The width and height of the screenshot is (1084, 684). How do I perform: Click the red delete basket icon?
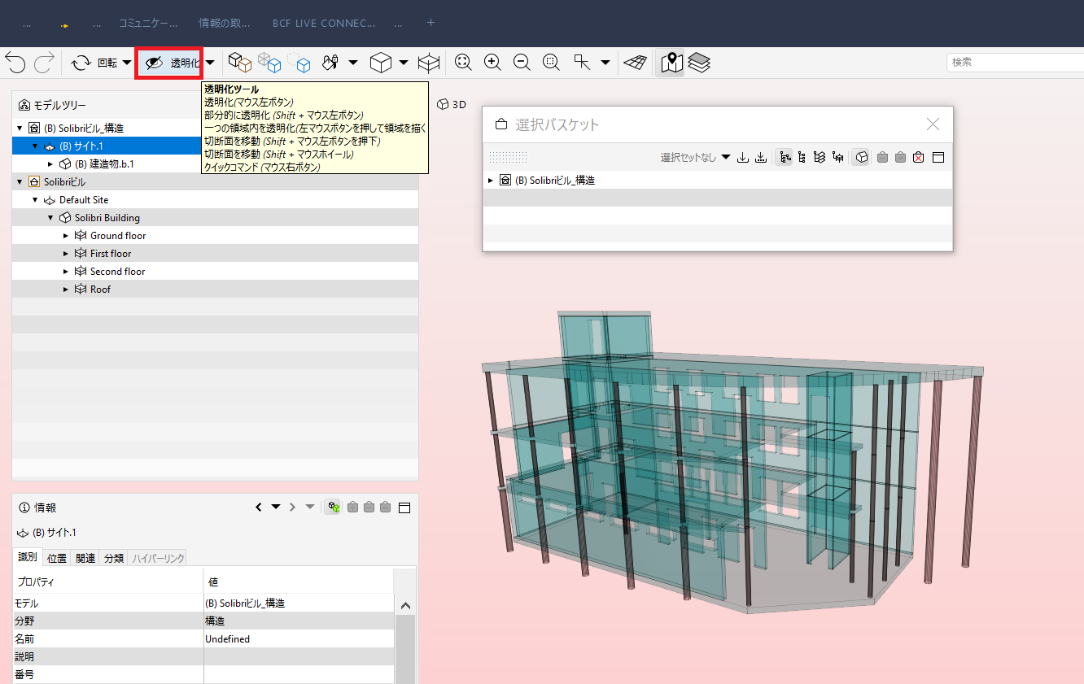coord(919,157)
